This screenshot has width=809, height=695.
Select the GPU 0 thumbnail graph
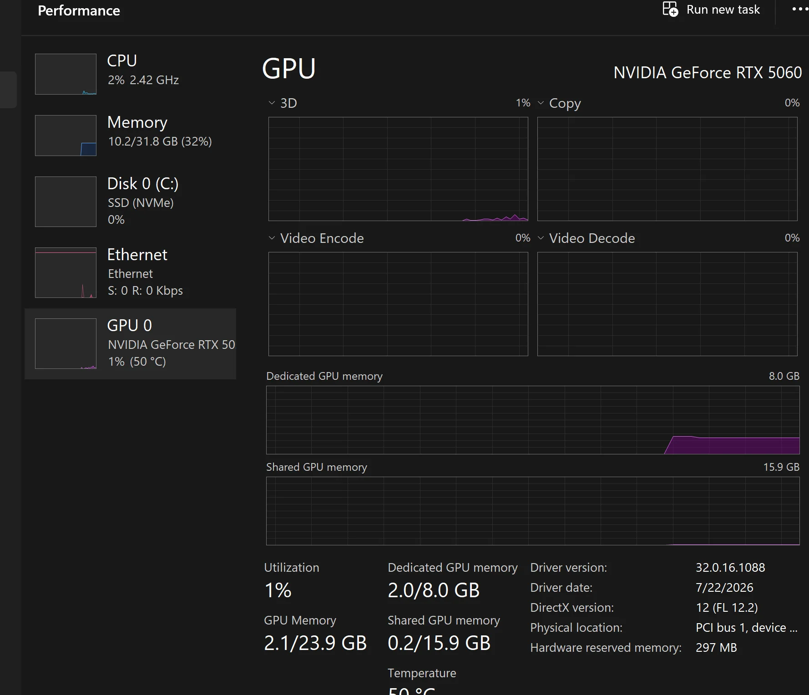(x=66, y=343)
